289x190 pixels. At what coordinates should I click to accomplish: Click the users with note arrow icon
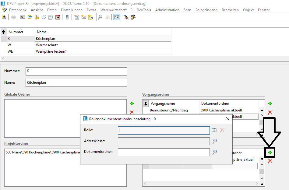click(133, 17)
